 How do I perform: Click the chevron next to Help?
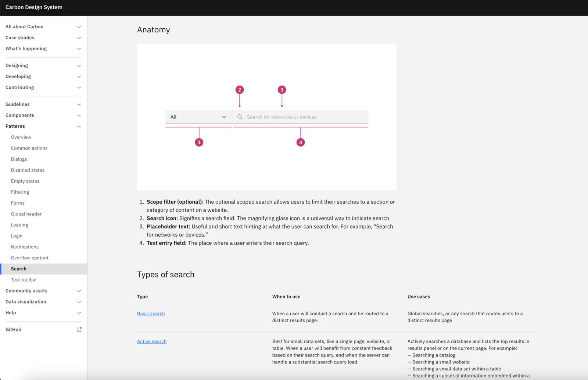coord(79,313)
